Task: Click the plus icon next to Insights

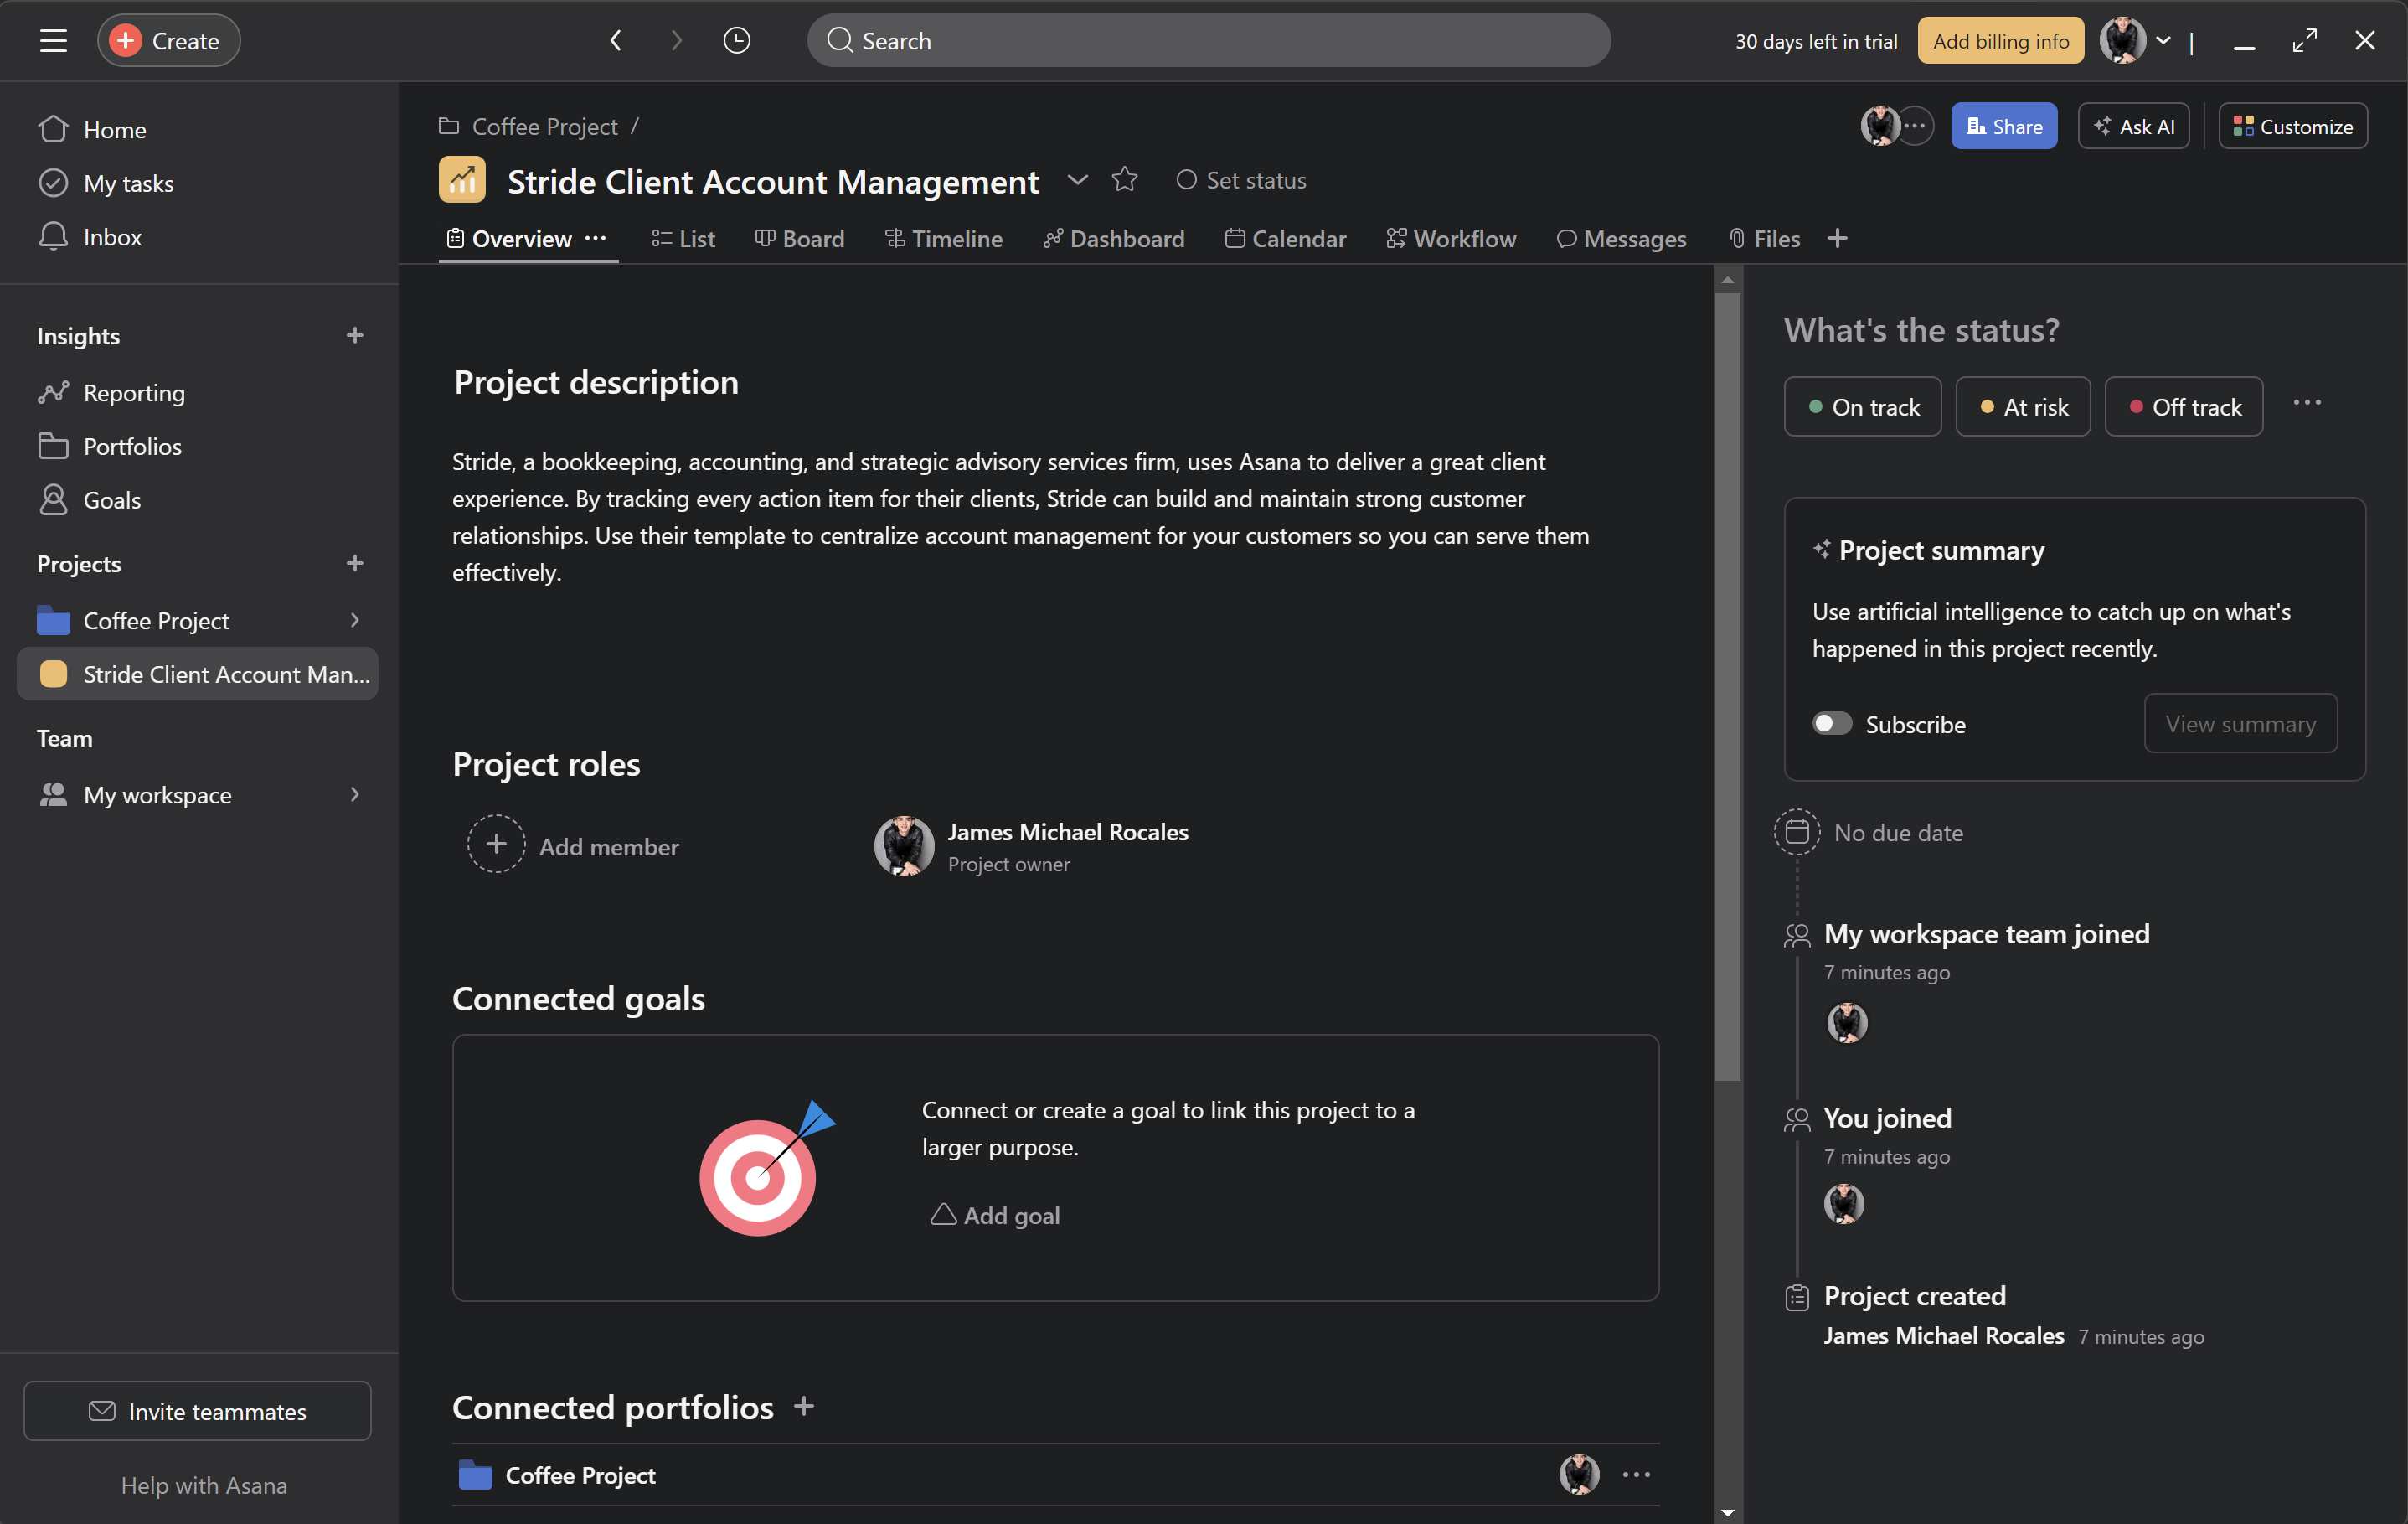Action: pos(354,336)
